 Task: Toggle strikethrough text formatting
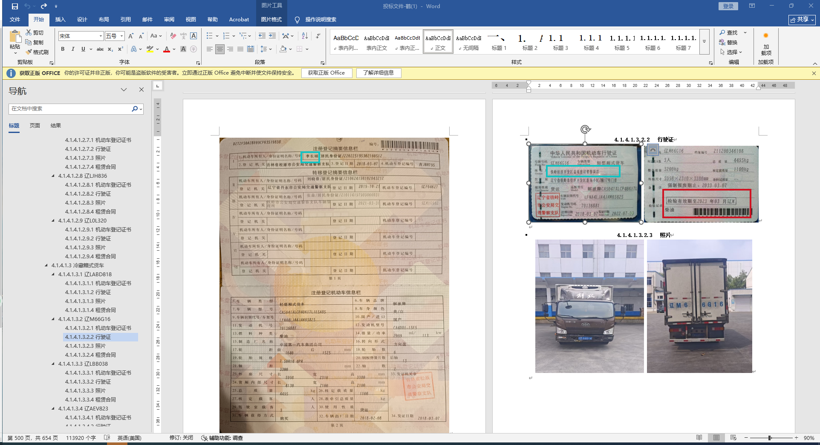[100, 49]
